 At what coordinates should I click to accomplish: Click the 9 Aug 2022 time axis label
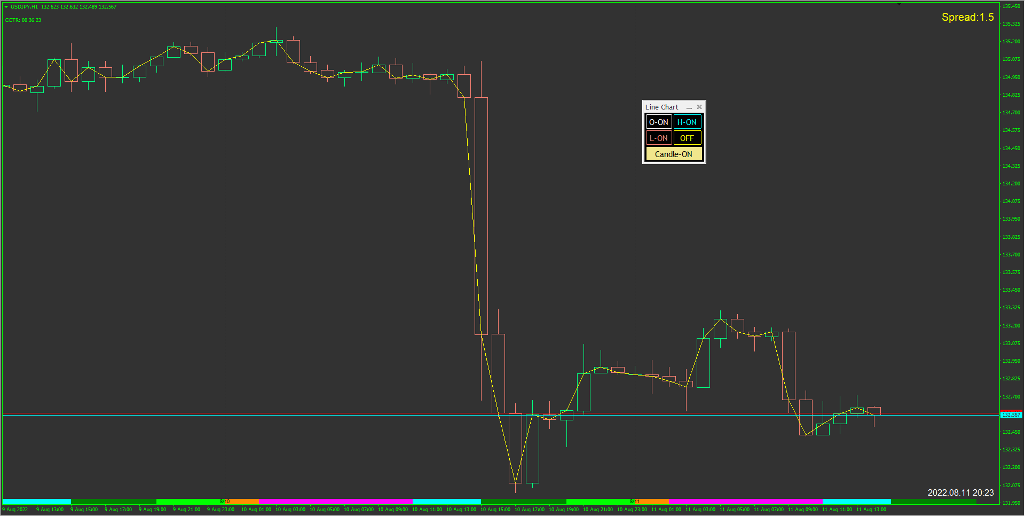[15, 510]
